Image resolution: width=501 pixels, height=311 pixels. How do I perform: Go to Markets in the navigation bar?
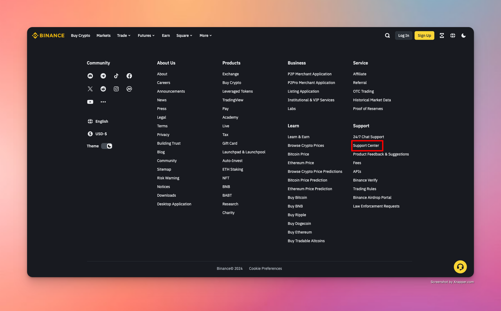(x=103, y=36)
